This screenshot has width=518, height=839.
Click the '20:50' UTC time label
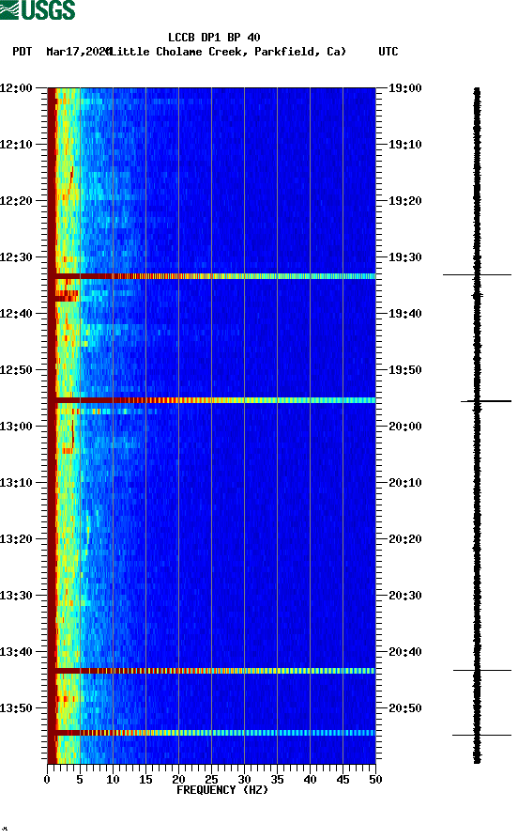pos(404,707)
